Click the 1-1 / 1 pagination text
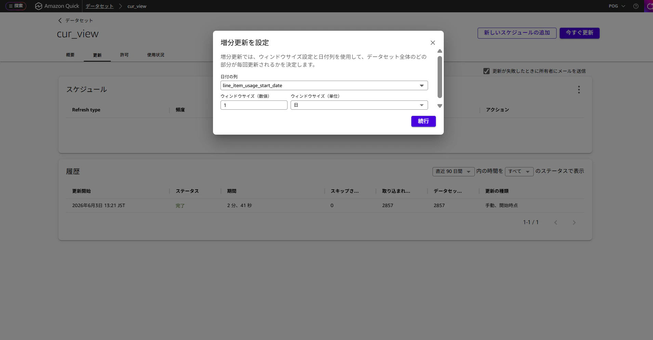The width and height of the screenshot is (653, 340). pyautogui.click(x=531, y=222)
